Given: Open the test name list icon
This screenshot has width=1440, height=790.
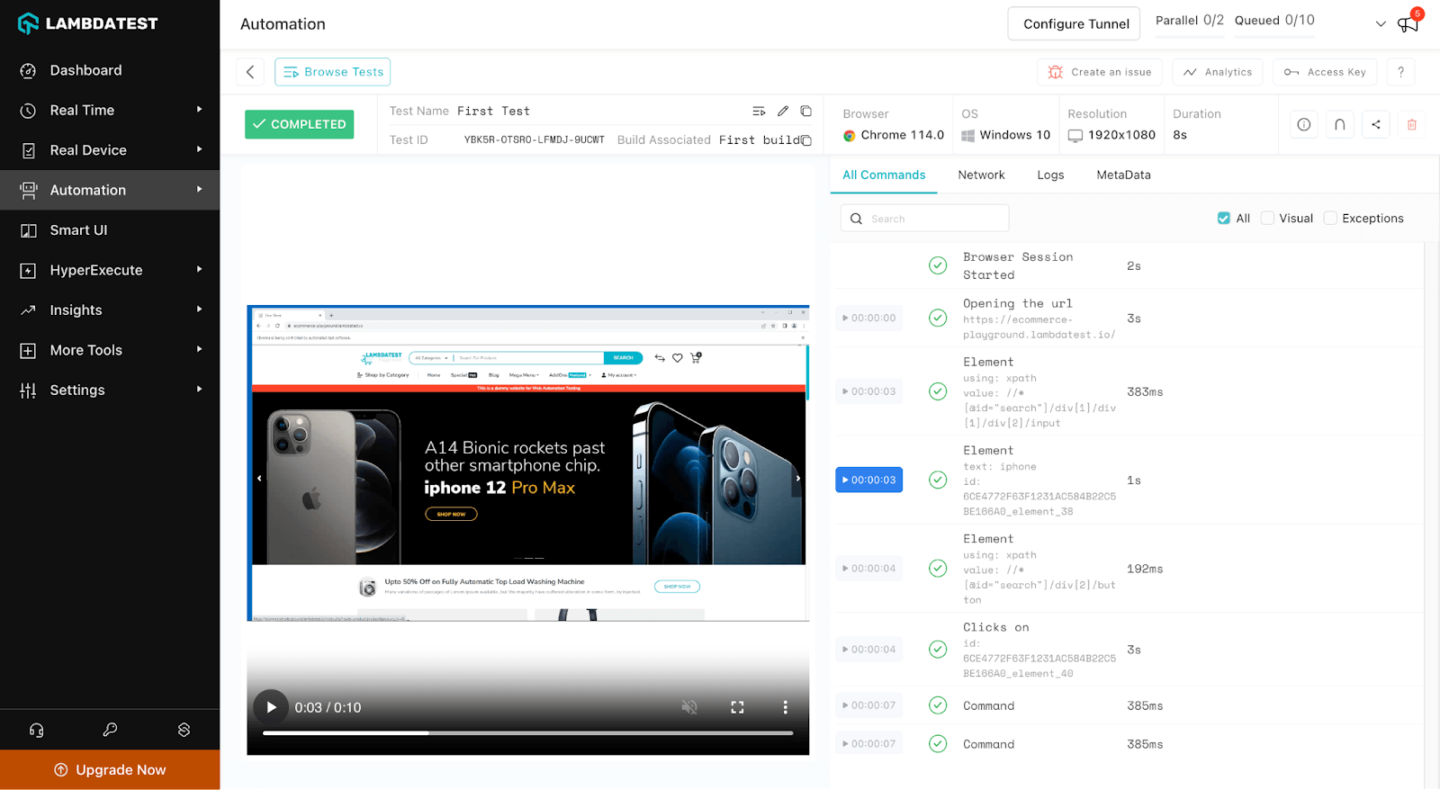Looking at the screenshot, I should point(759,111).
